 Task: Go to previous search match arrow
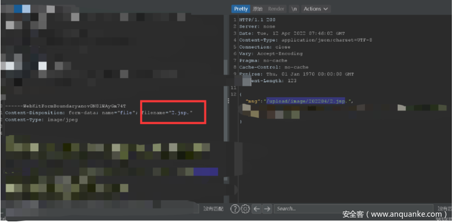click(x=256, y=208)
